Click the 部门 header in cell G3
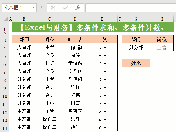Viewport: 176px width, 132px height. (x=136, y=39)
